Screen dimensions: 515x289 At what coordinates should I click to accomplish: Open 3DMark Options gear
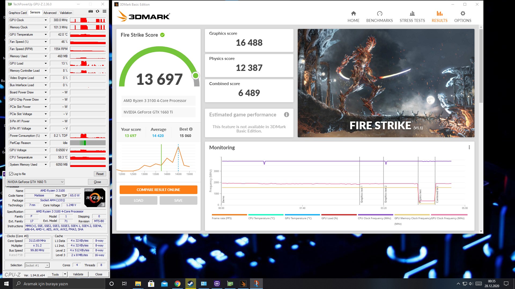pyautogui.click(x=462, y=17)
